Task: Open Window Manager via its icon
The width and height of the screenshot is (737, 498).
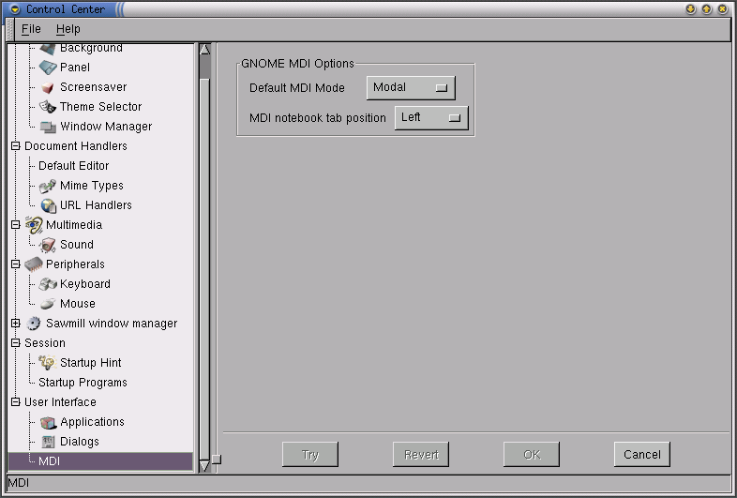Action: 48,127
